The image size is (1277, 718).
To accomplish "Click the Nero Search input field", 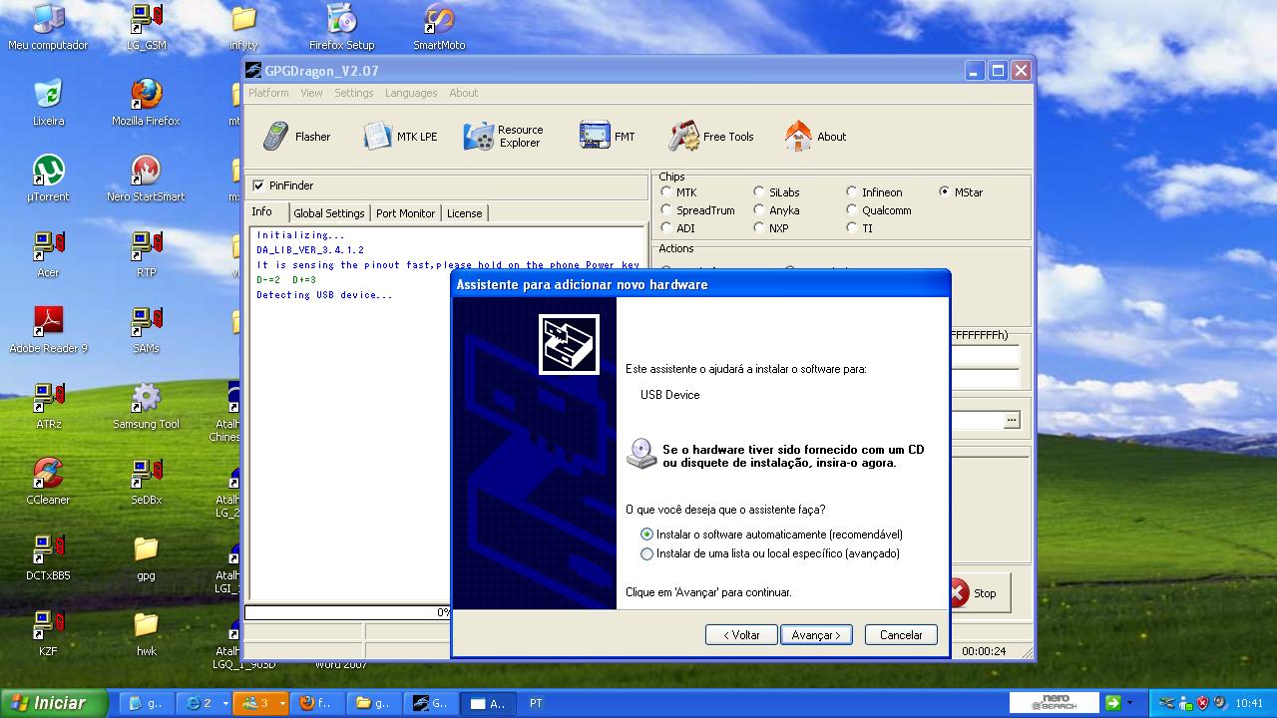I will 1055,703.
